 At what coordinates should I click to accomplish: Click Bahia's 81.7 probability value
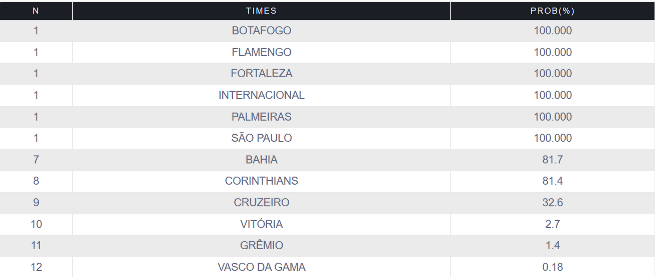(552, 160)
